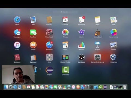Open System Preferences from the Dock
131x98 pixels.
[87, 87]
